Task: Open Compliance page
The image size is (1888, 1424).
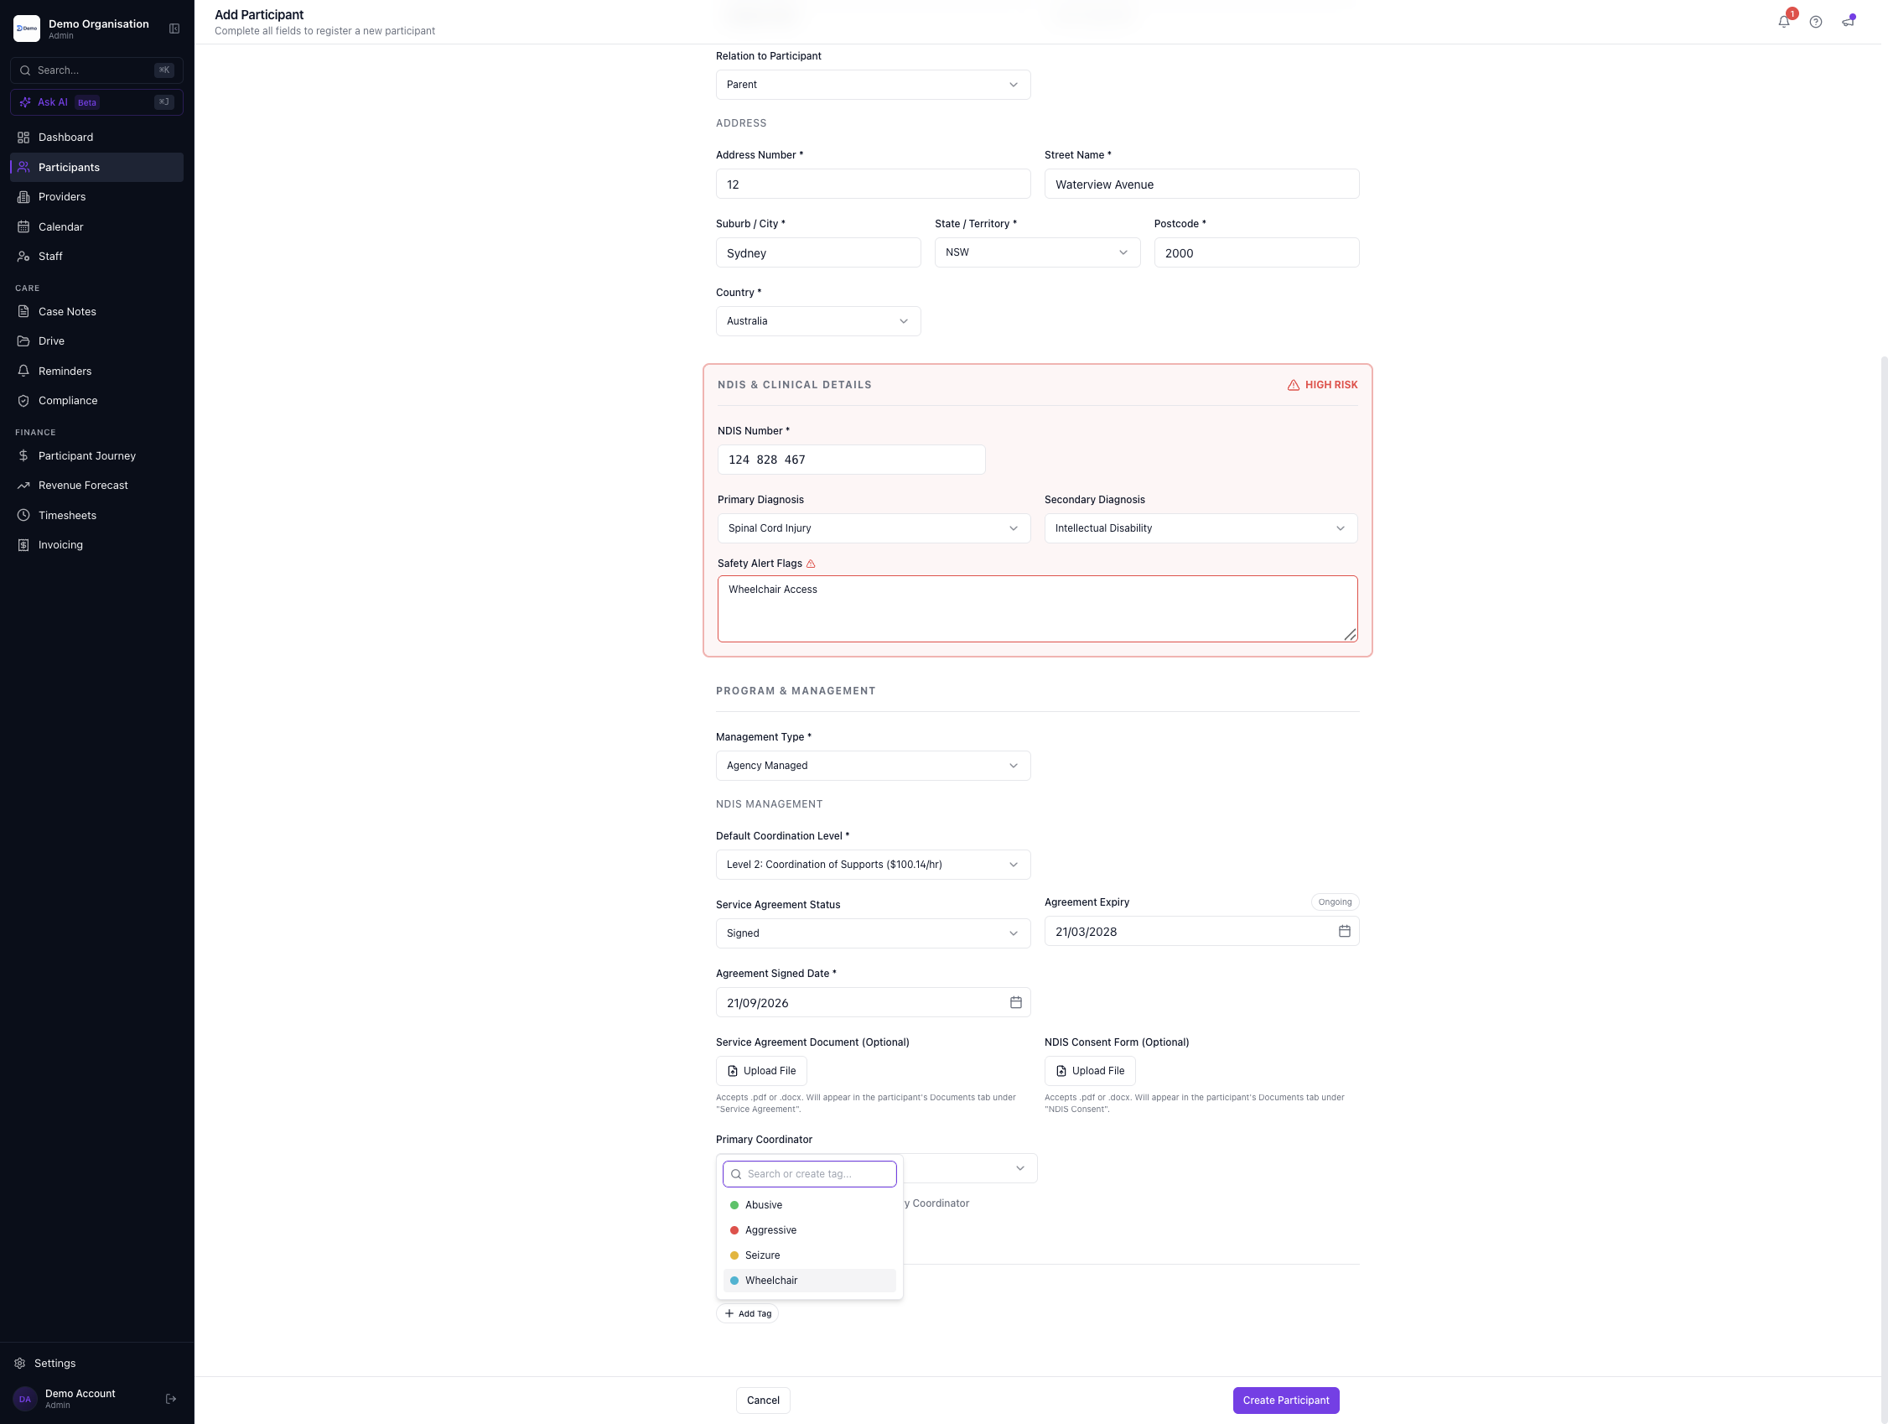Action: pyautogui.click(x=97, y=400)
